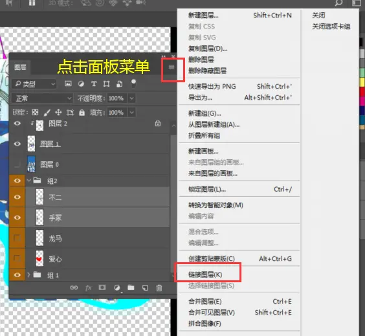Lock position move icon
365x336 pixels.
click(x=58, y=113)
